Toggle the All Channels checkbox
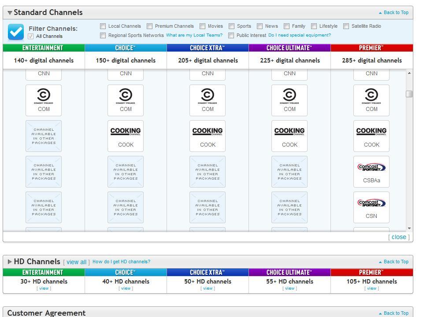Viewport: 423px width, 317px height. click(x=31, y=36)
